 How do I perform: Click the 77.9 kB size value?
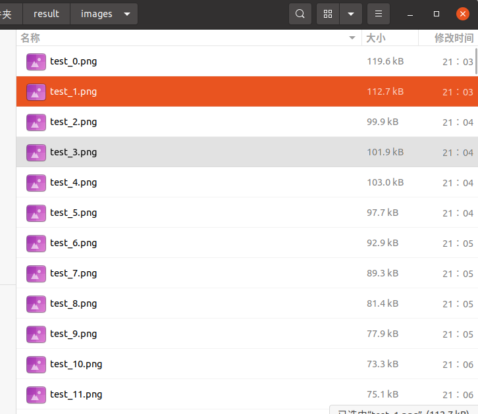coord(383,334)
